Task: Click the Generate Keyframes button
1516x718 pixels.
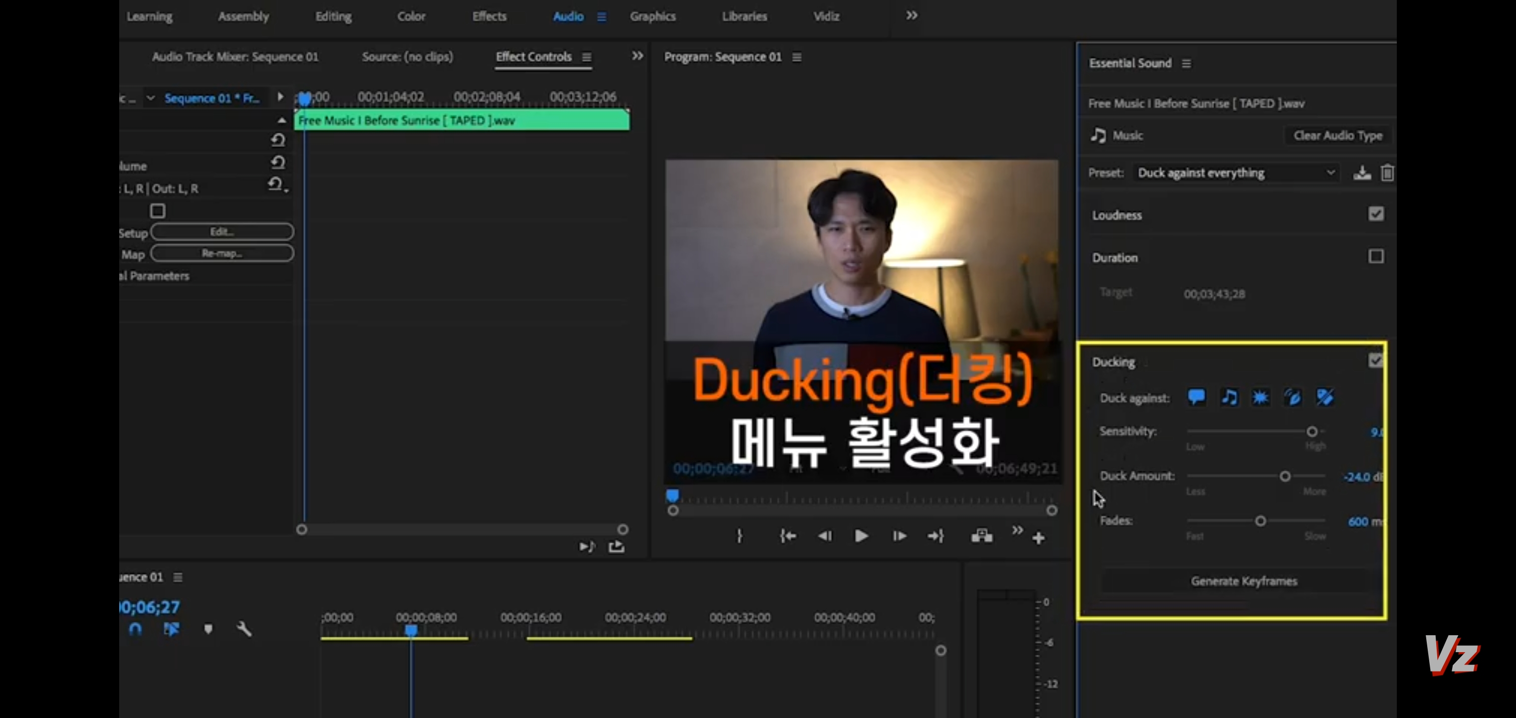Action: click(x=1244, y=581)
